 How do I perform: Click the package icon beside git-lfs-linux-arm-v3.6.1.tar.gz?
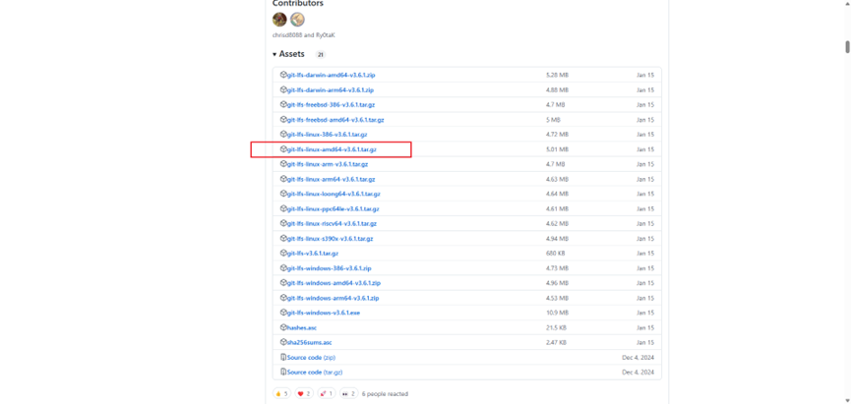pyautogui.click(x=282, y=164)
